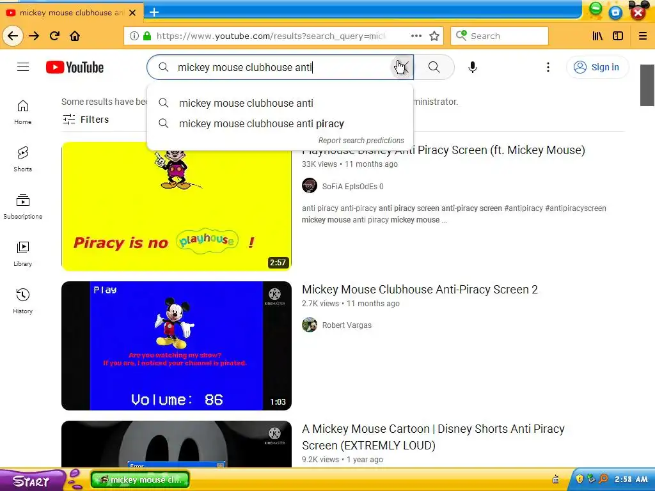Focus the browser Search box
This screenshot has height=491, width=655.
[500, 36]
